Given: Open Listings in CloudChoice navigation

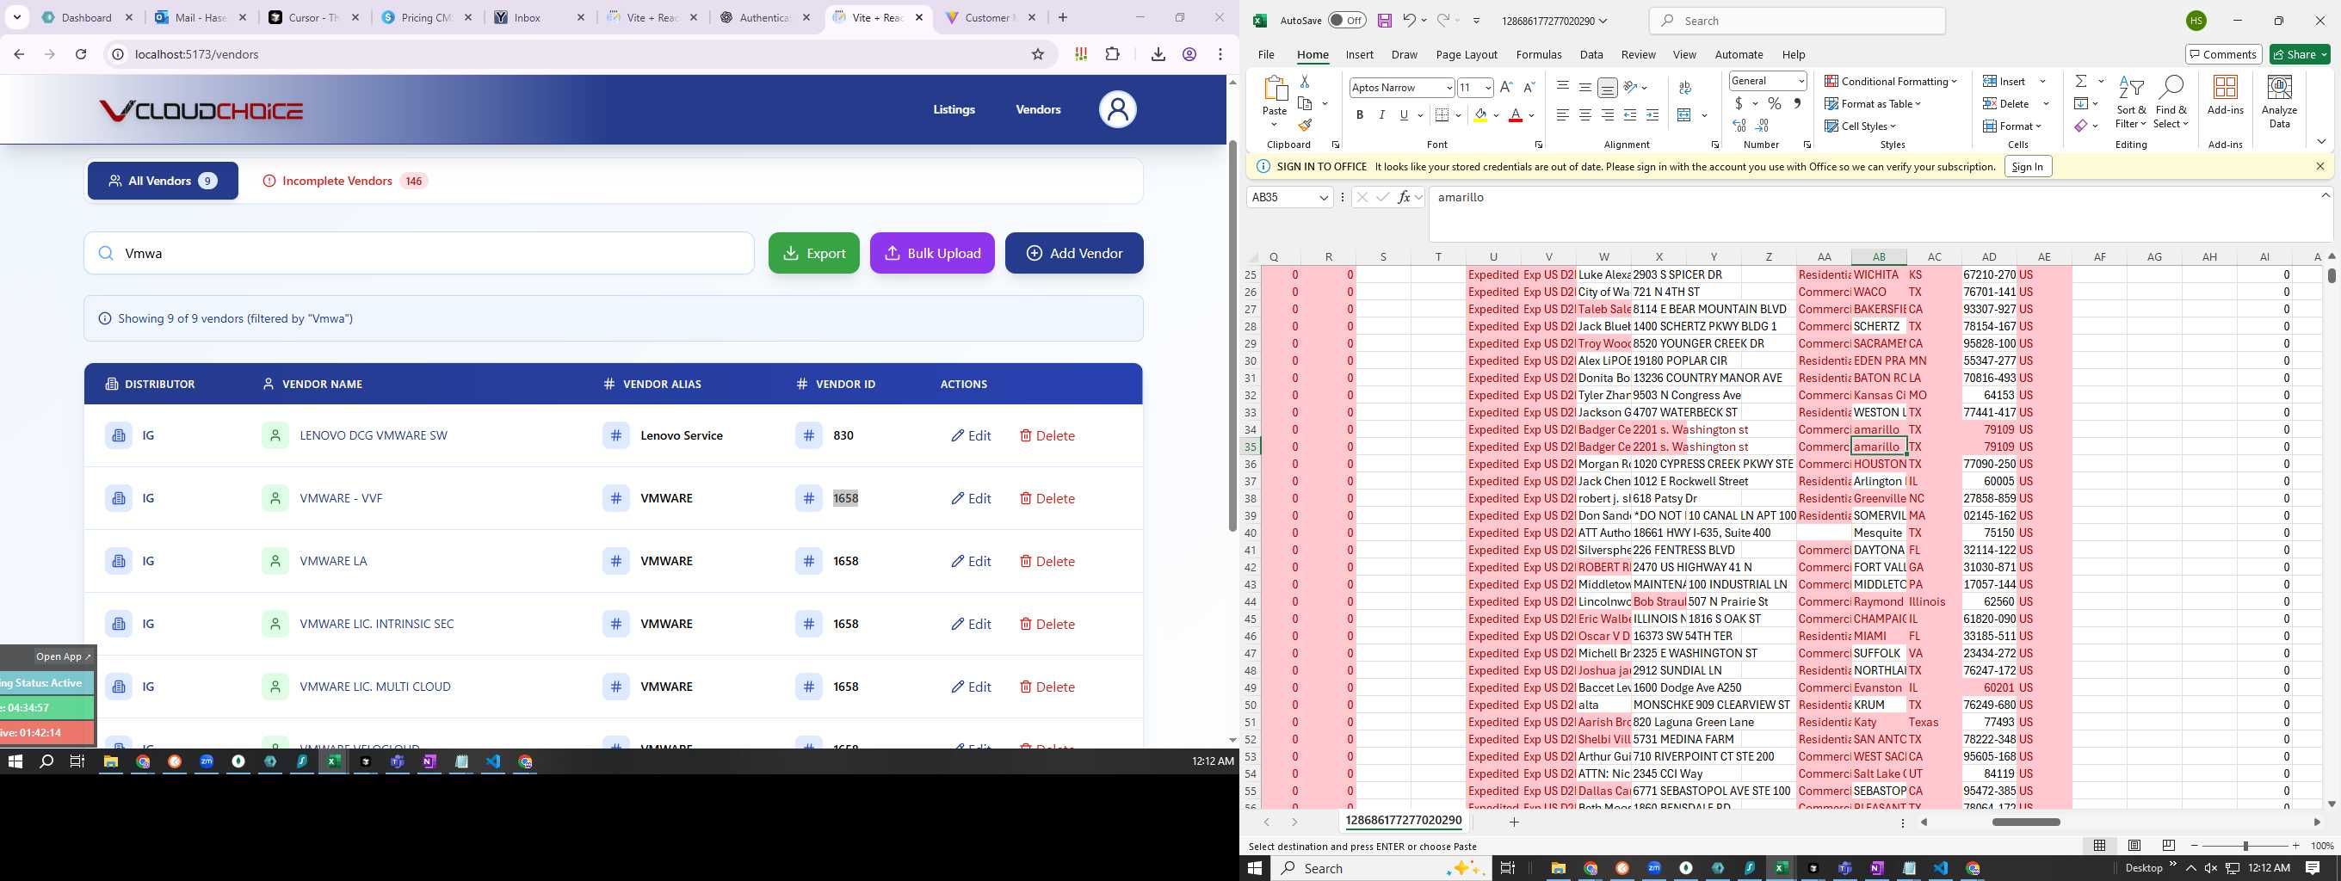Looking at the screenshot, I should click(x=954, y=110).
